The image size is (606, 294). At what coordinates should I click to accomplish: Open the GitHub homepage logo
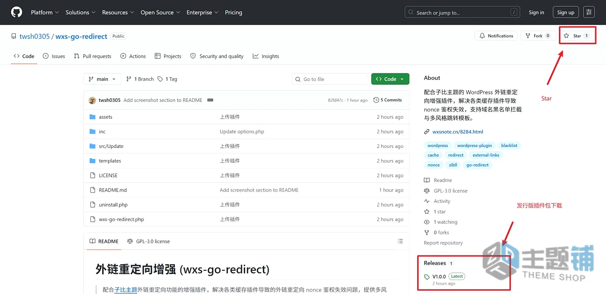(16, 13)
